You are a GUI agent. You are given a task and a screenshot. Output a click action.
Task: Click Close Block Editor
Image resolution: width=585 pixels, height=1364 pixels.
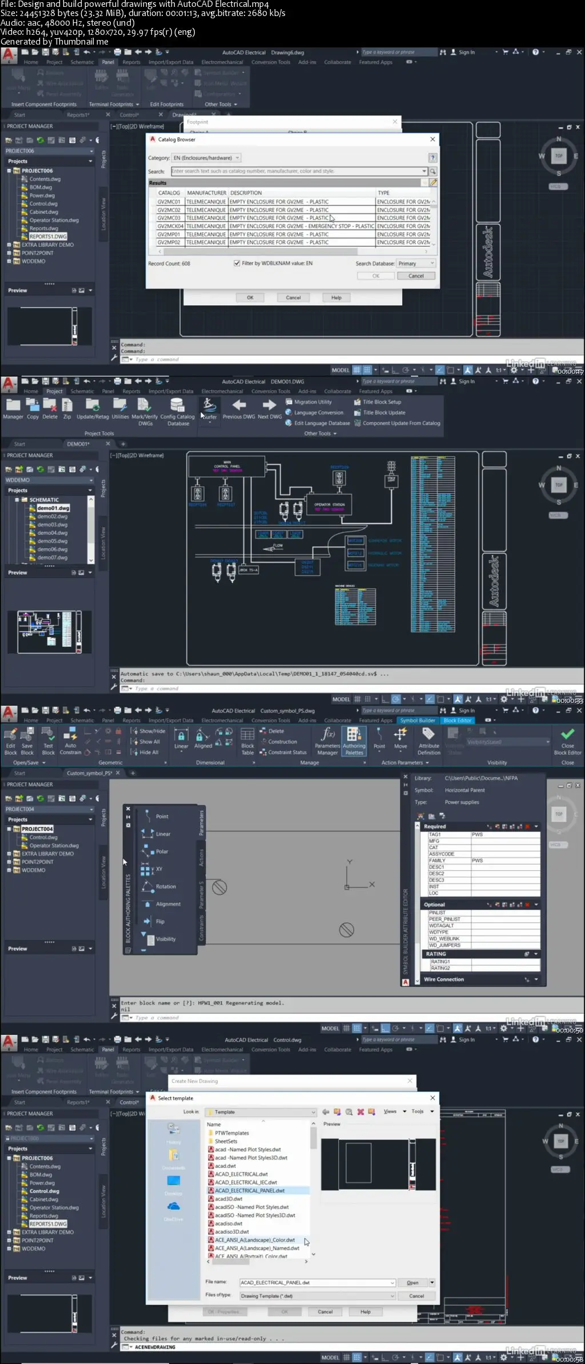tap(567, 742)
